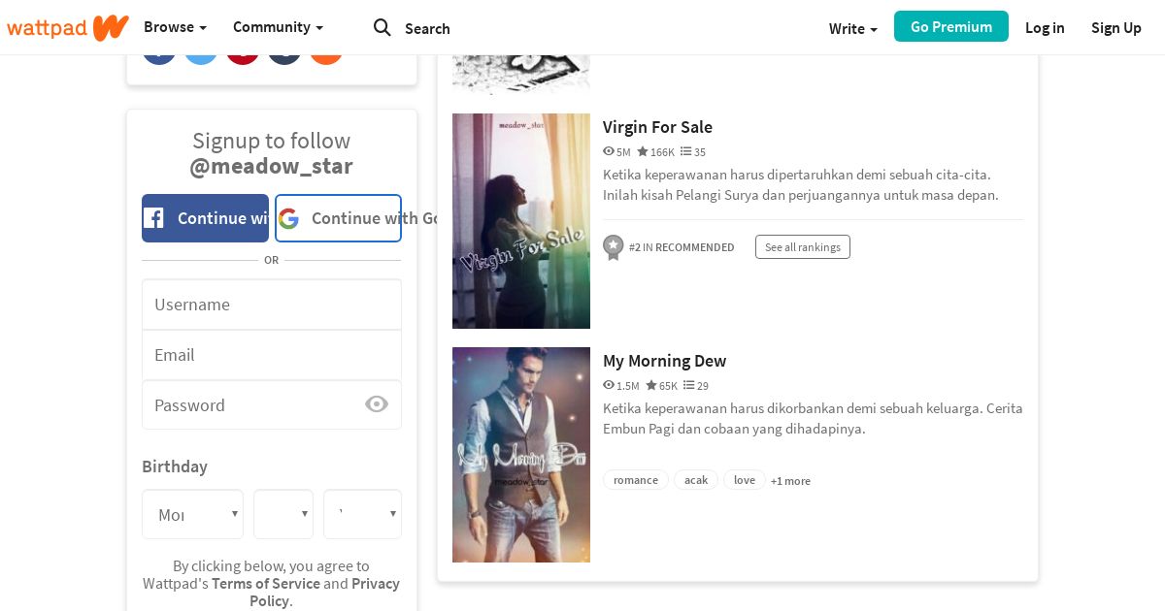This screenshot has height=611, width=1165.
Task: Open the birthday Day dropdown
Action: 283,514
